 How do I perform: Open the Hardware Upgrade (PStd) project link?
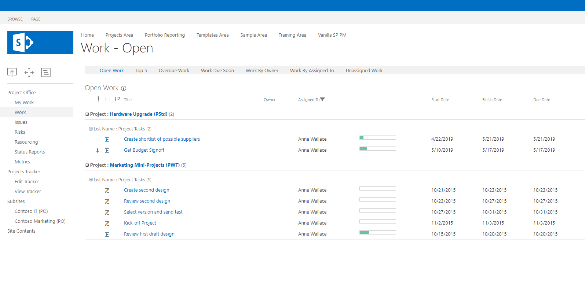(x=139, y=114)
